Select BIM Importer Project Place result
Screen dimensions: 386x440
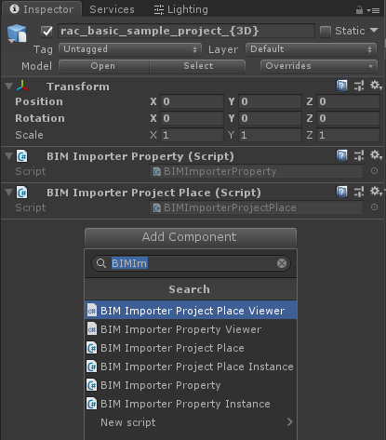click(x=191, y=348)
